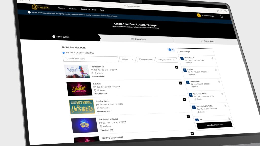Uncheck The Notebook event checkbox
Screen dimensions: 260x146
(176, 67)
